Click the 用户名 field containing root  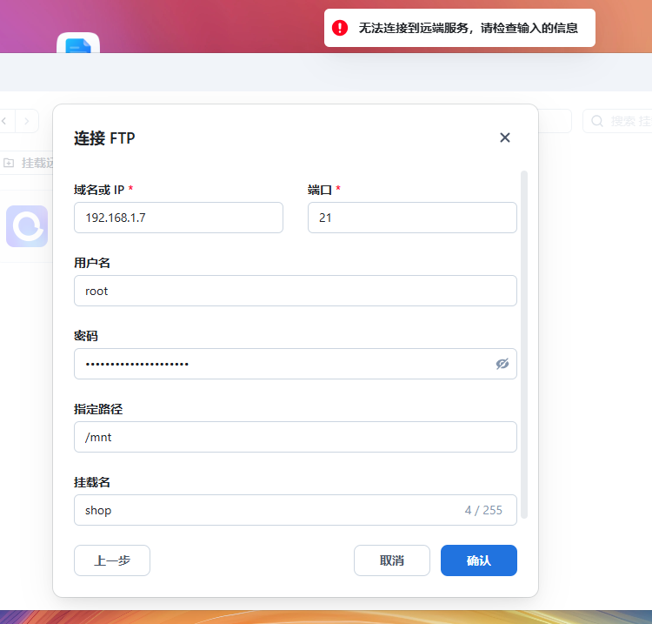pyautogui.click(x=296, y=291)
